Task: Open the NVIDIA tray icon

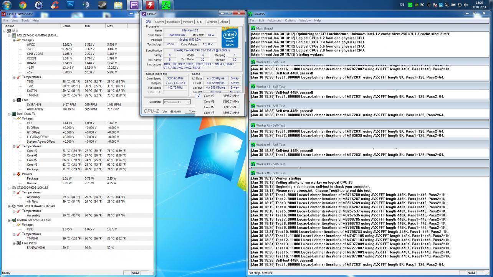Action: pos(416,5)
